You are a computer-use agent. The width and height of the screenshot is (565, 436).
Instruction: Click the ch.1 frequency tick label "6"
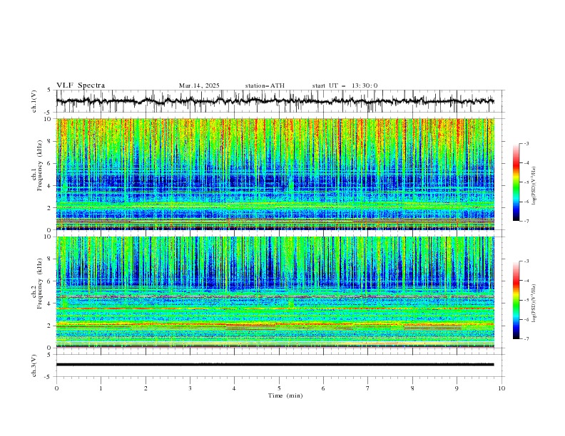point(51,164)
